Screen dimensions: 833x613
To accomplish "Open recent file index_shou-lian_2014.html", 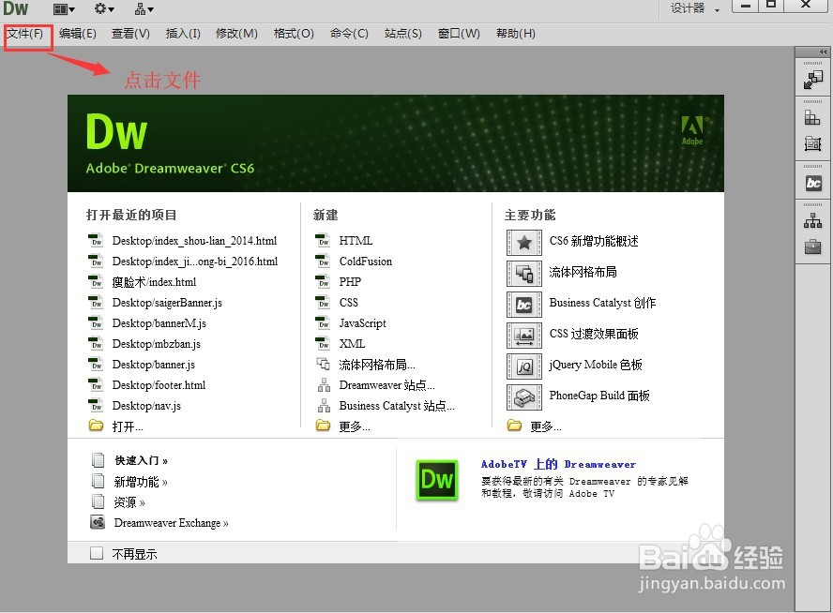I will pyautogui.click(x=194, y=241).
